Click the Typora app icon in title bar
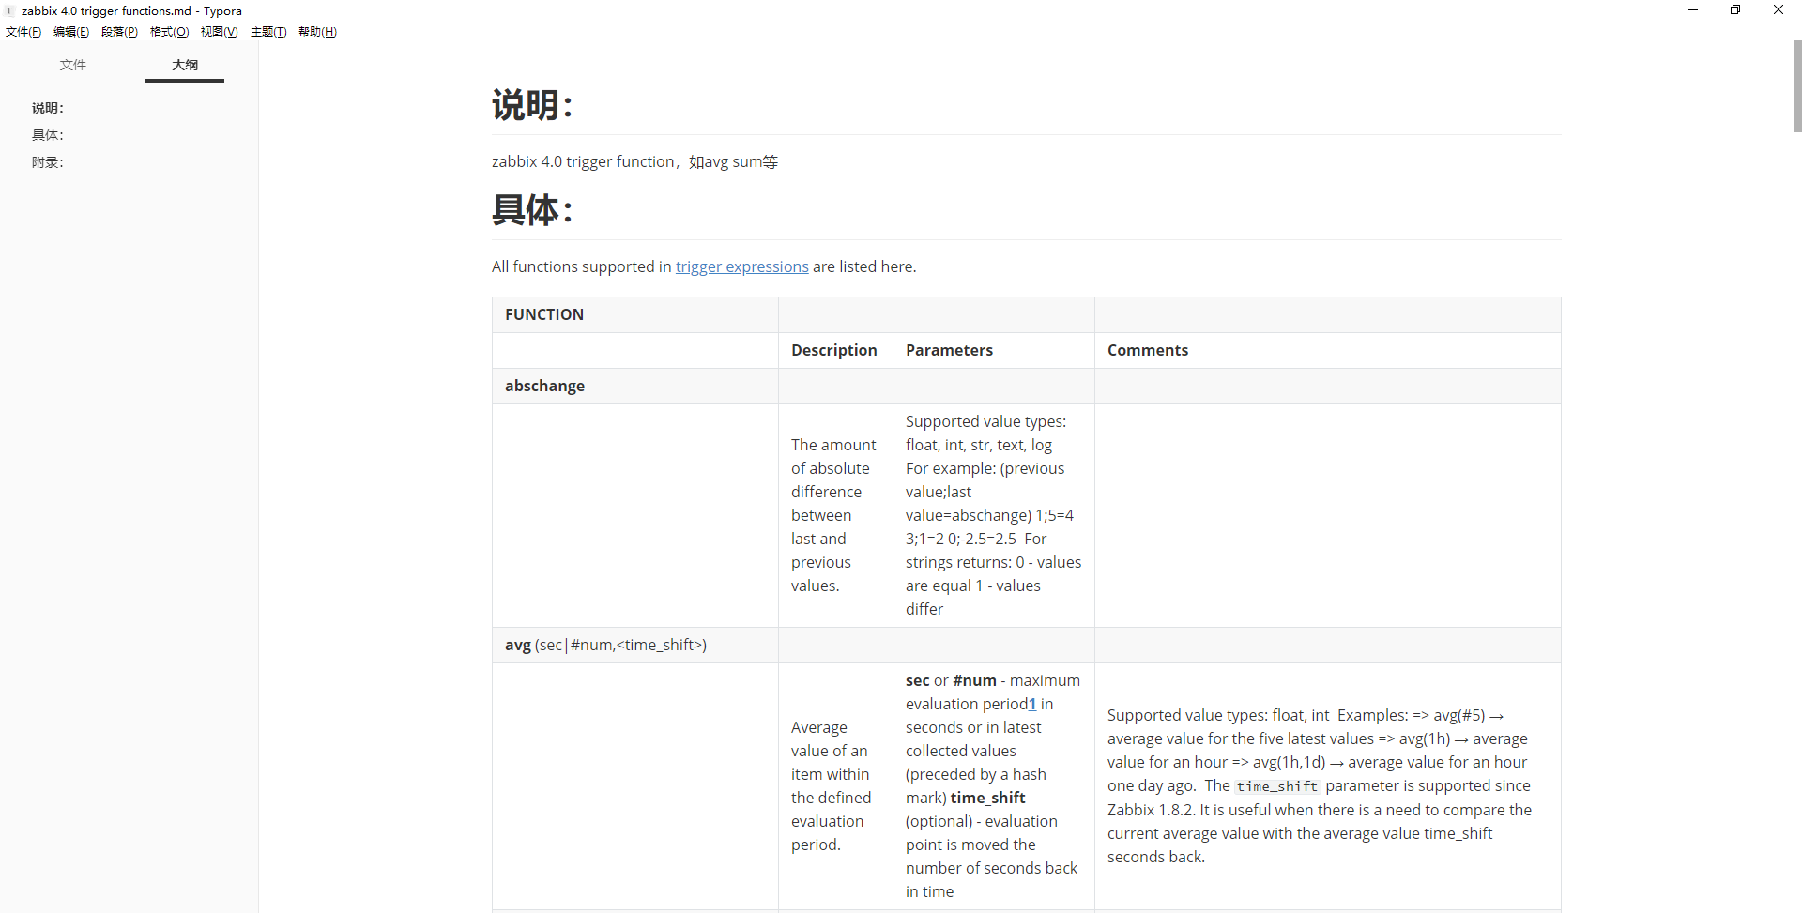This screenshot has height=913, width=1802. click(9, 10)
